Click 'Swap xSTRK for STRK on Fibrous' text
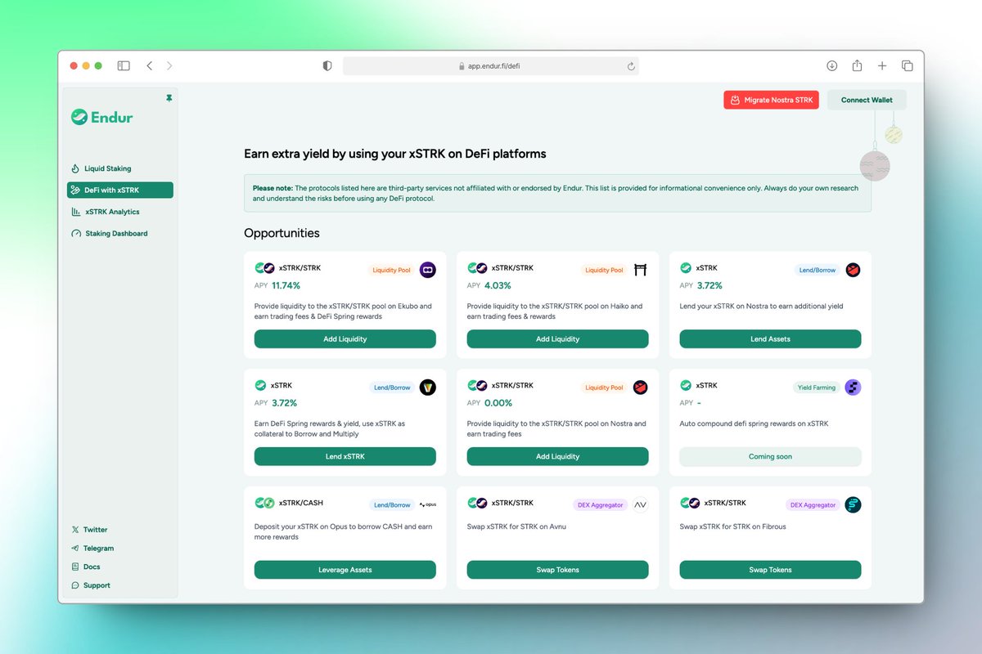 (x=733, y=526)
